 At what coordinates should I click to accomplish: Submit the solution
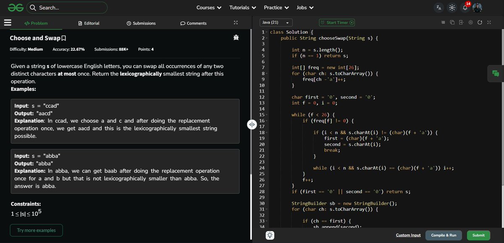(478, 235)
